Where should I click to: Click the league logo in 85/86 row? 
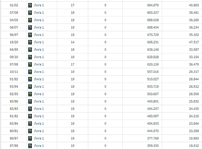[30, 101]
